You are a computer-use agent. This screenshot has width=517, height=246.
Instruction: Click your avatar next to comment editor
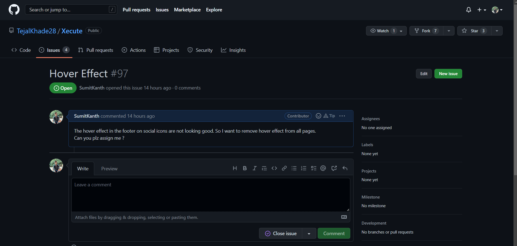point(56,165)
